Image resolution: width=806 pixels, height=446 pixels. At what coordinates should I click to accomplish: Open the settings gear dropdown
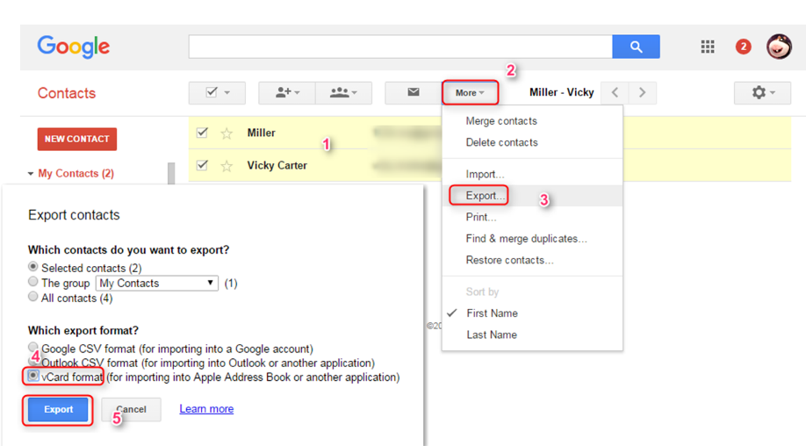[762, 92]
